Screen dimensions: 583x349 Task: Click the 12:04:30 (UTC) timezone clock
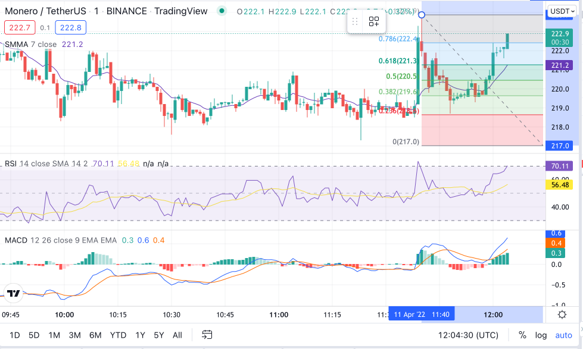click(468, 335)
